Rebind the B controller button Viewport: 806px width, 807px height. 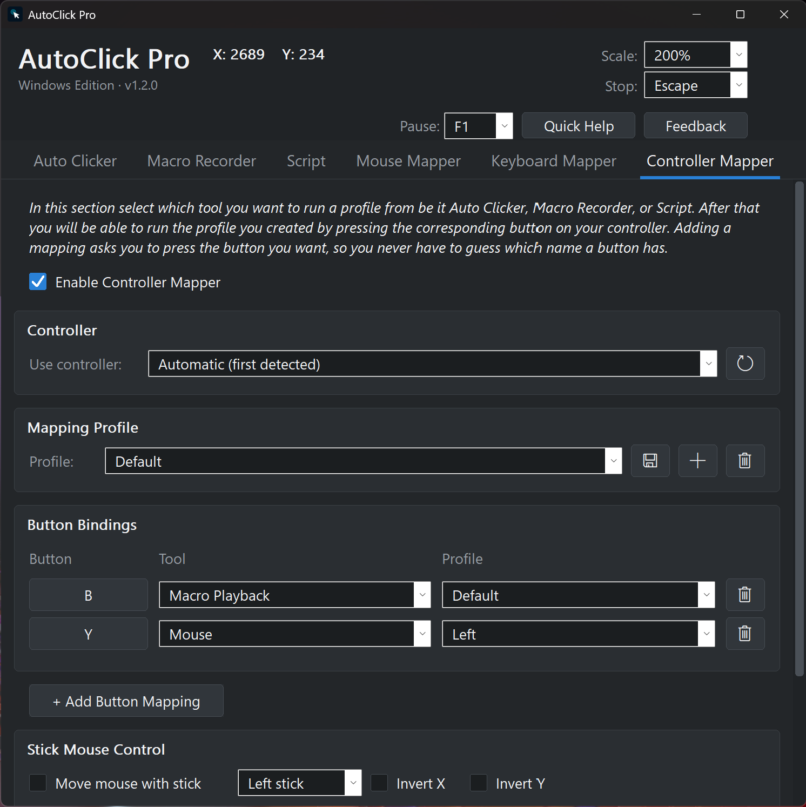click(89, 595)
